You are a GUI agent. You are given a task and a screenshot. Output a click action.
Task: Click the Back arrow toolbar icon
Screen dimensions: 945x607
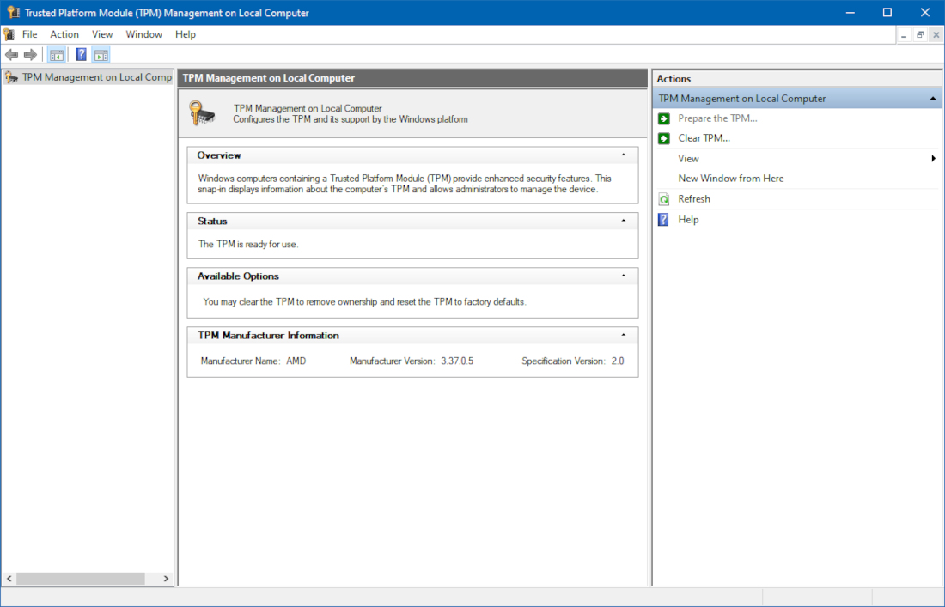click(x=11, y=55)
